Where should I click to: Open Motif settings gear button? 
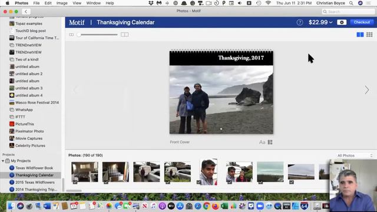click(342, 22)
